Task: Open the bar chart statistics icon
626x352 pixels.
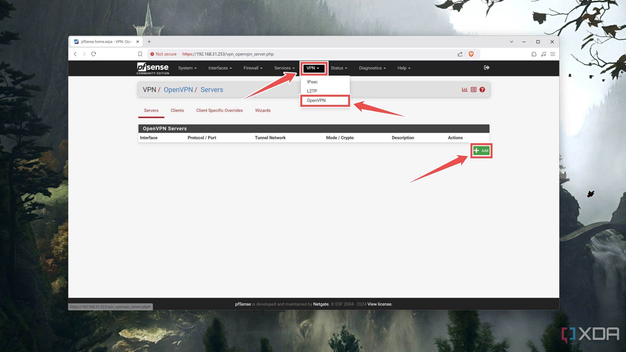Action: coord(464,89)
